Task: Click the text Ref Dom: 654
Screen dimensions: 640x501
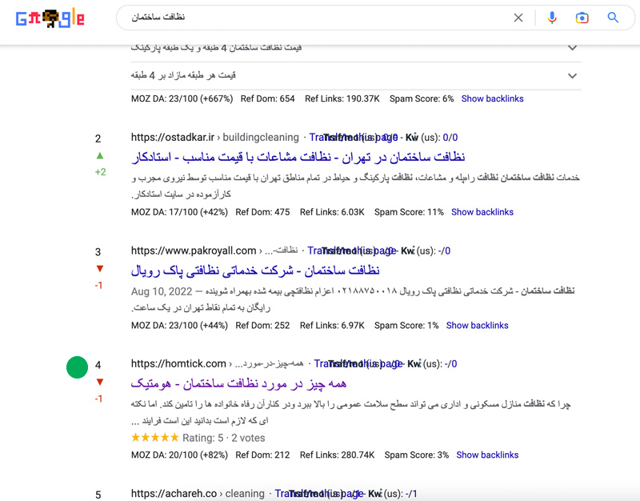Action: (x=268, y=98)
